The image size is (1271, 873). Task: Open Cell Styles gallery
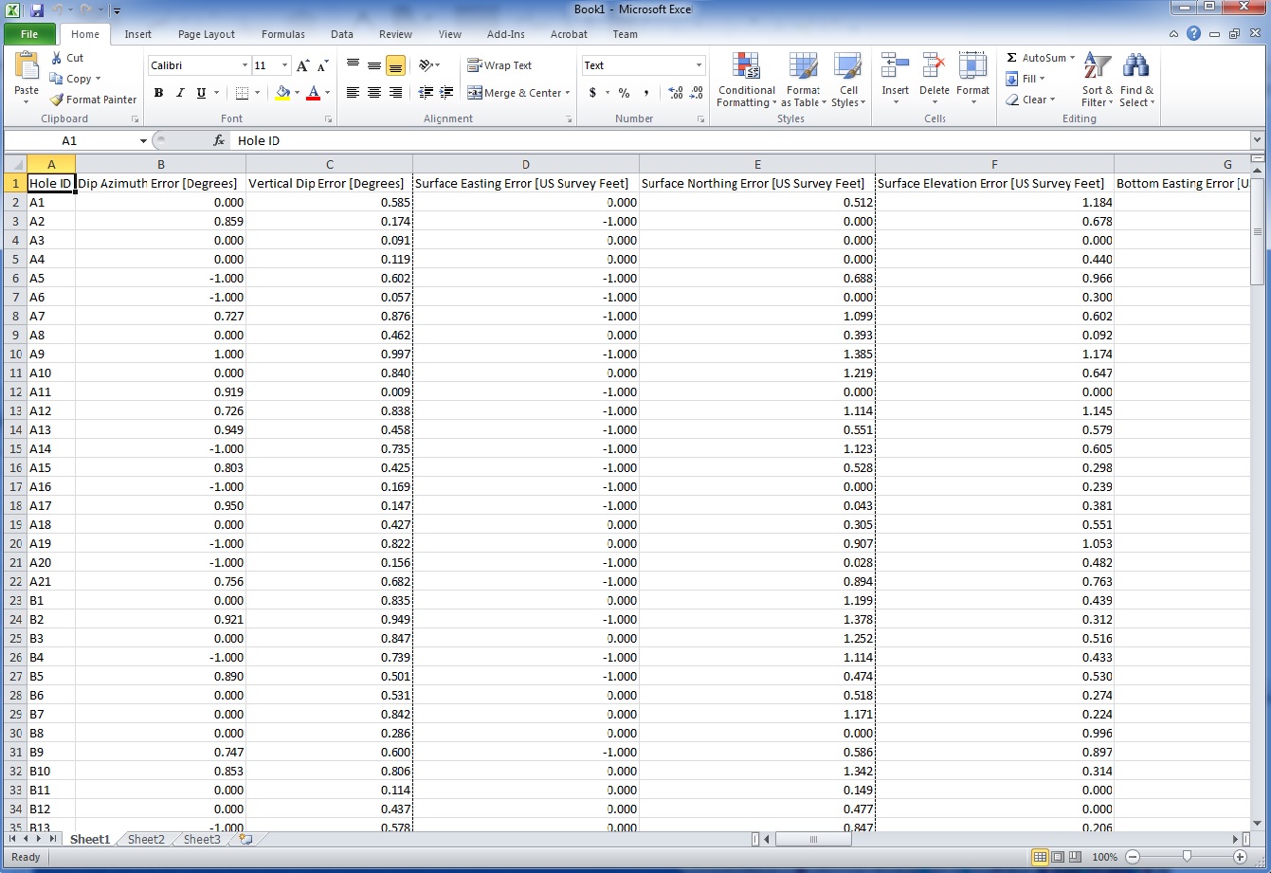[848, 81]
